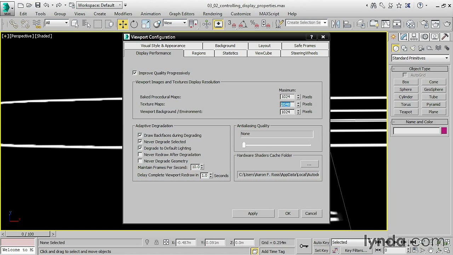Toggle the AutoGrid checkbox

405,75
